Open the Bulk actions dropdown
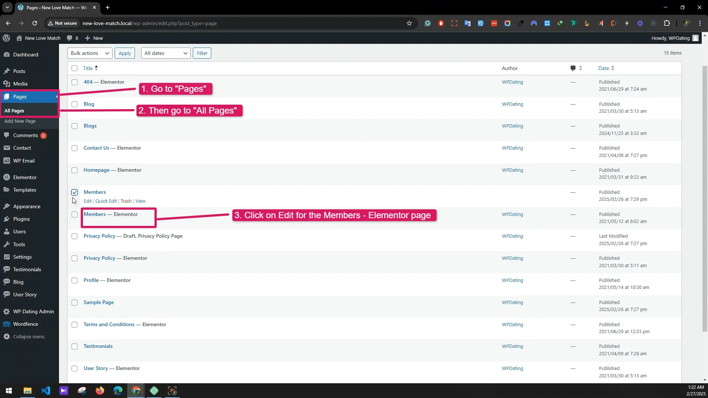Viewport: 708px width, 398px height. click(x=90, y=53)
